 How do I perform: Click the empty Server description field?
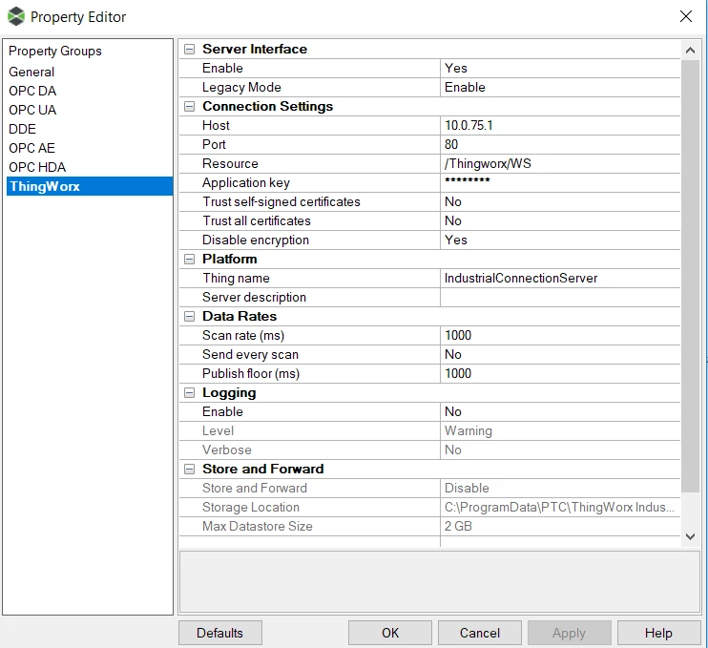click(560, 297)
